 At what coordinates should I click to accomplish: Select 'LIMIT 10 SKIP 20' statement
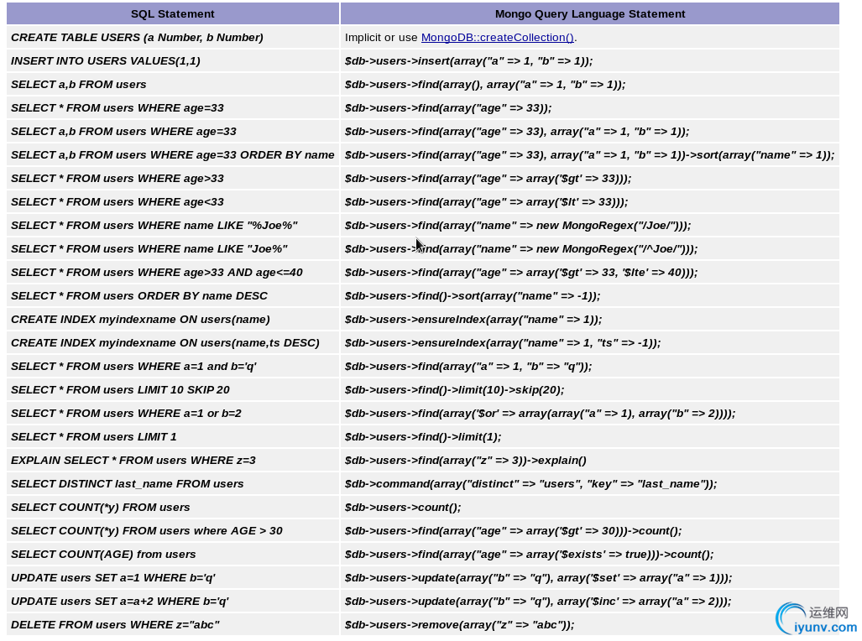point(173,390)
